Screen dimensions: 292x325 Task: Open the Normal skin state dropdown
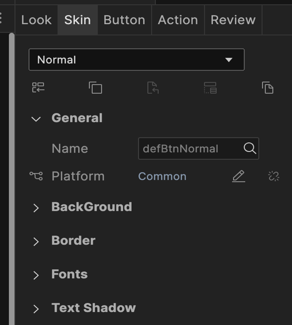pos(136,60)
